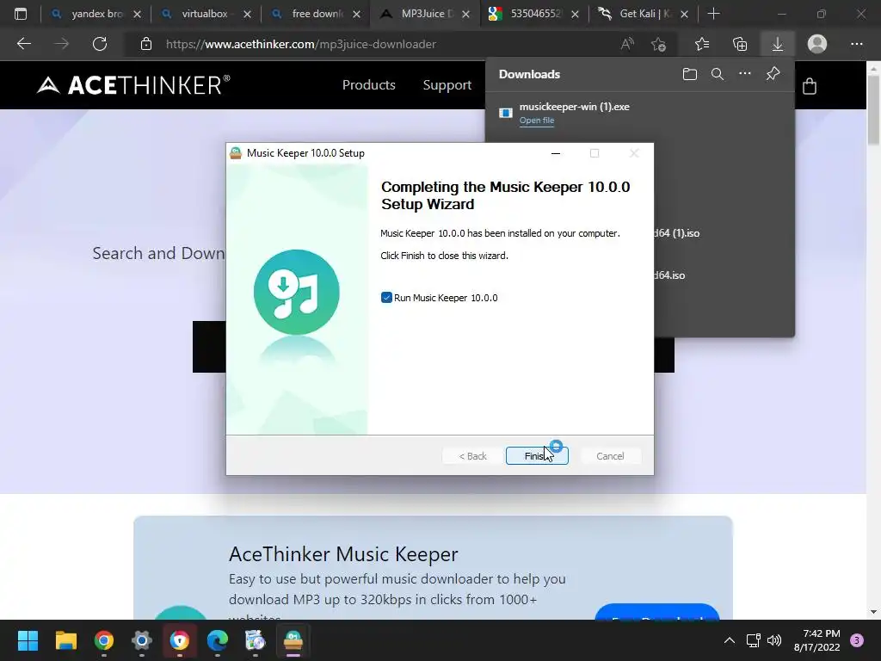
Task: Click the Free Download button
Action: 656,613
